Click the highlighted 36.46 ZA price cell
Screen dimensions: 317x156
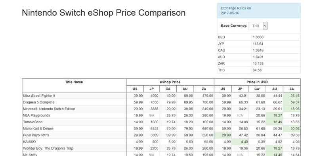(292, 96)
